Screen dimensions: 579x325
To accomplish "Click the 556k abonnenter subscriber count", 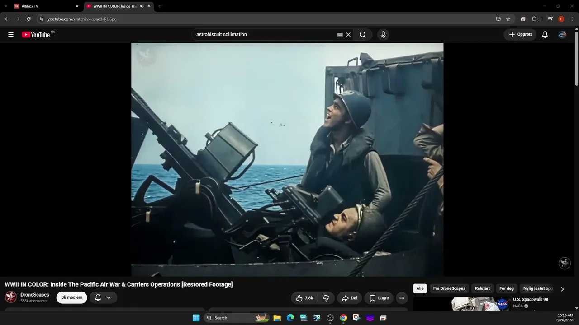I will [34, 301].
